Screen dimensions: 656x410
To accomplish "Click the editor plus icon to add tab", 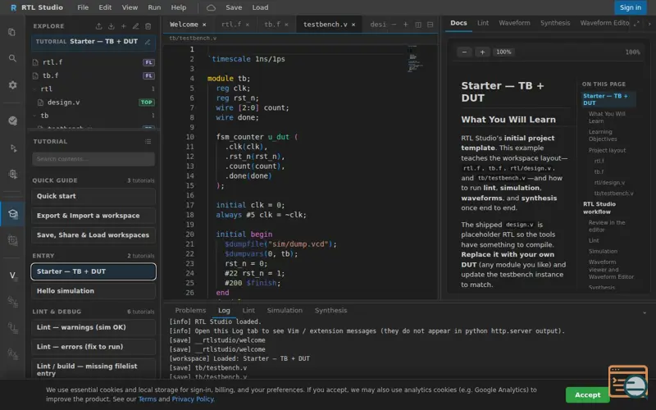I will (x=405, y=25).
